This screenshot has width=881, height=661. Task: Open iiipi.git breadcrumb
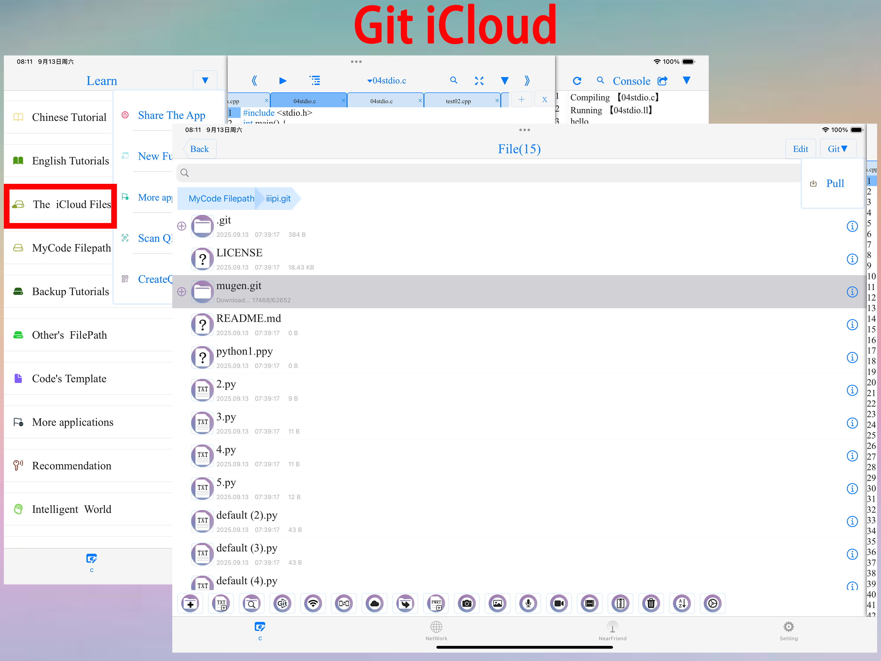pos(278,199)
